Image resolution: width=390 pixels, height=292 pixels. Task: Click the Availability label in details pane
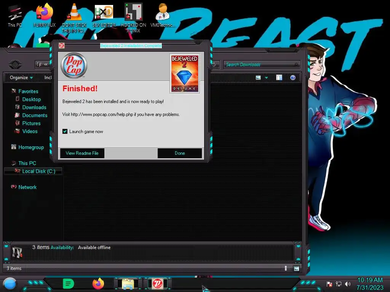pyautogui.click(x=62, y=248)
